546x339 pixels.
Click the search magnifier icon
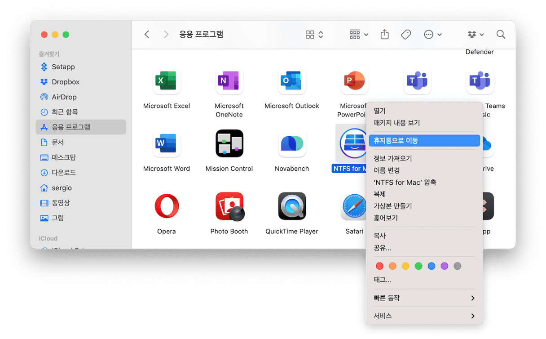tap(501, 35)
